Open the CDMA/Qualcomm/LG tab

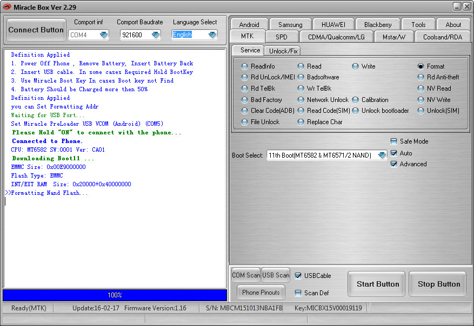[x=336, y=37]
